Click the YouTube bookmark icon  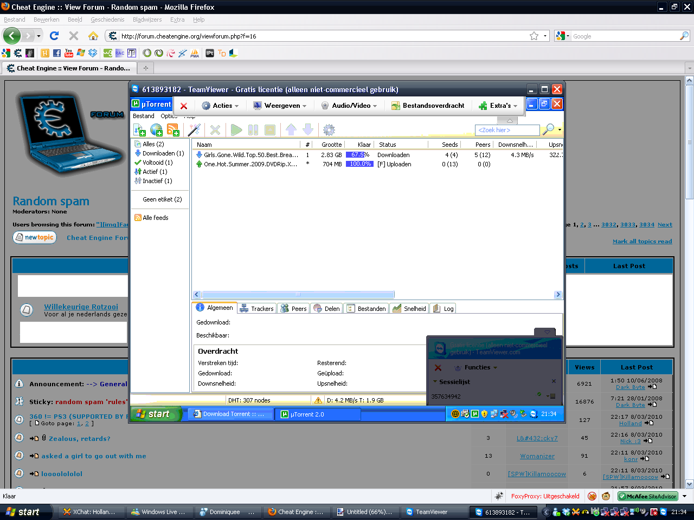click(x=69, y=53)
